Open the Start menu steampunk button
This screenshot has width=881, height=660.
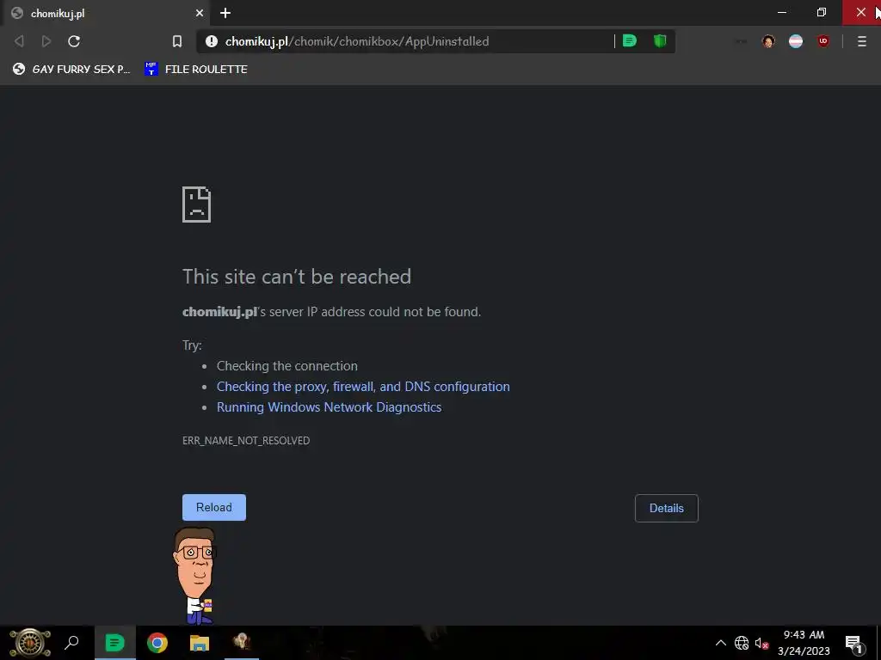pos(30,643)
